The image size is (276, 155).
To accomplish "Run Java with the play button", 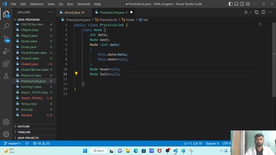I will pyautogui.click(x=246, y=12).
